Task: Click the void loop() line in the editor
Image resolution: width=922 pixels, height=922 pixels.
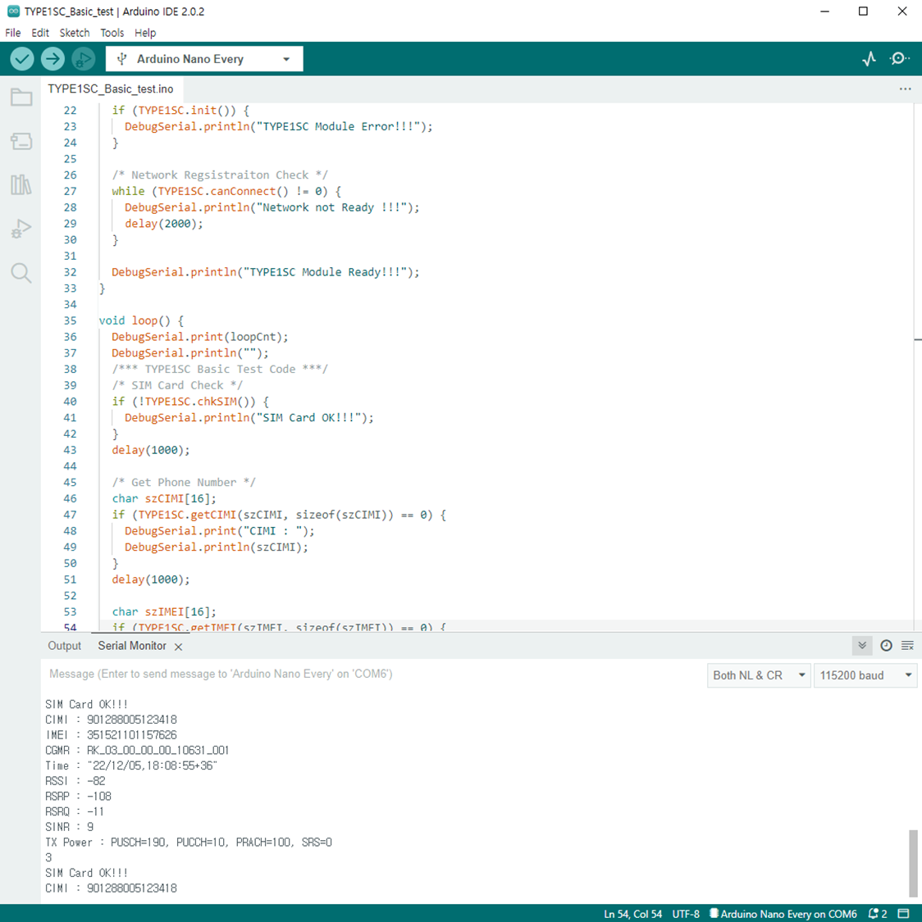Action: point(141,320)
